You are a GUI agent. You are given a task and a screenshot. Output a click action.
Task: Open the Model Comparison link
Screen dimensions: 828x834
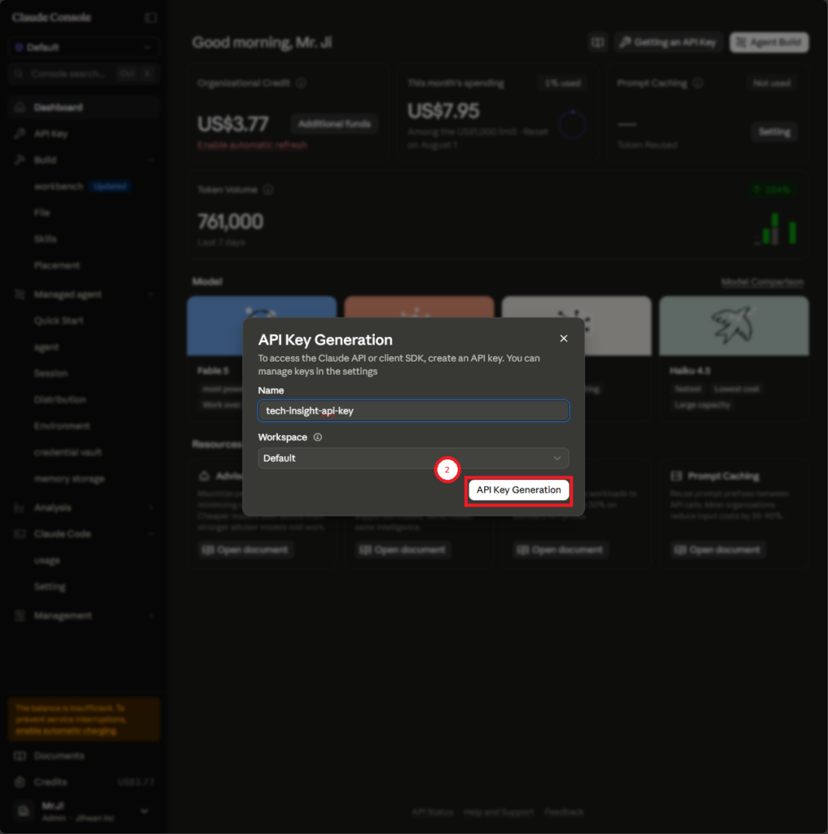click(x=762, y=282)
